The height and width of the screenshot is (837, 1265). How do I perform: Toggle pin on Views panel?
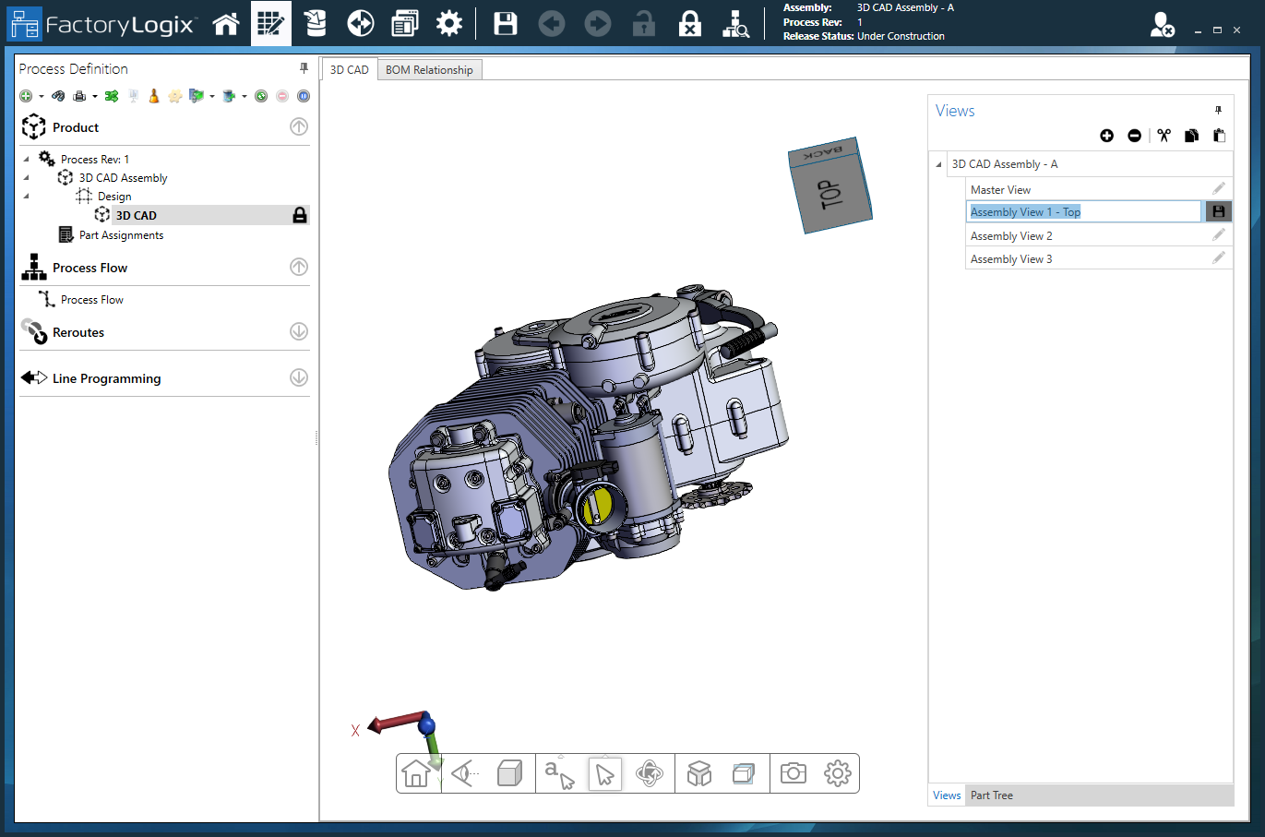(1218, 110)
